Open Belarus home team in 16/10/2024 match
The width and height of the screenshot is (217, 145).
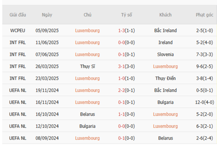[x=87, y=114]
